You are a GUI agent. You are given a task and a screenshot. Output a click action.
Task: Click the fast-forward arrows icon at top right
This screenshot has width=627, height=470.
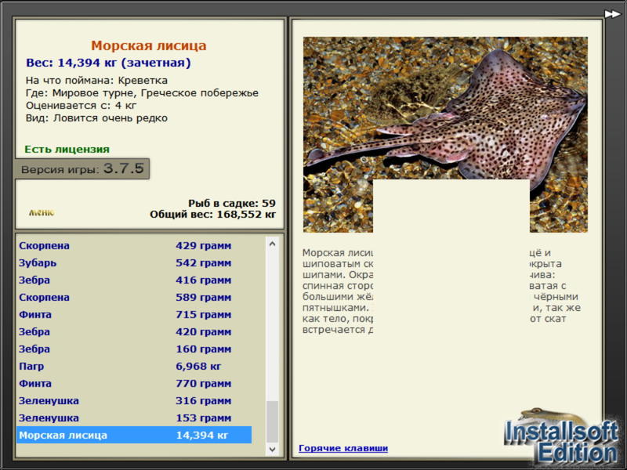(x=612, y=14)
